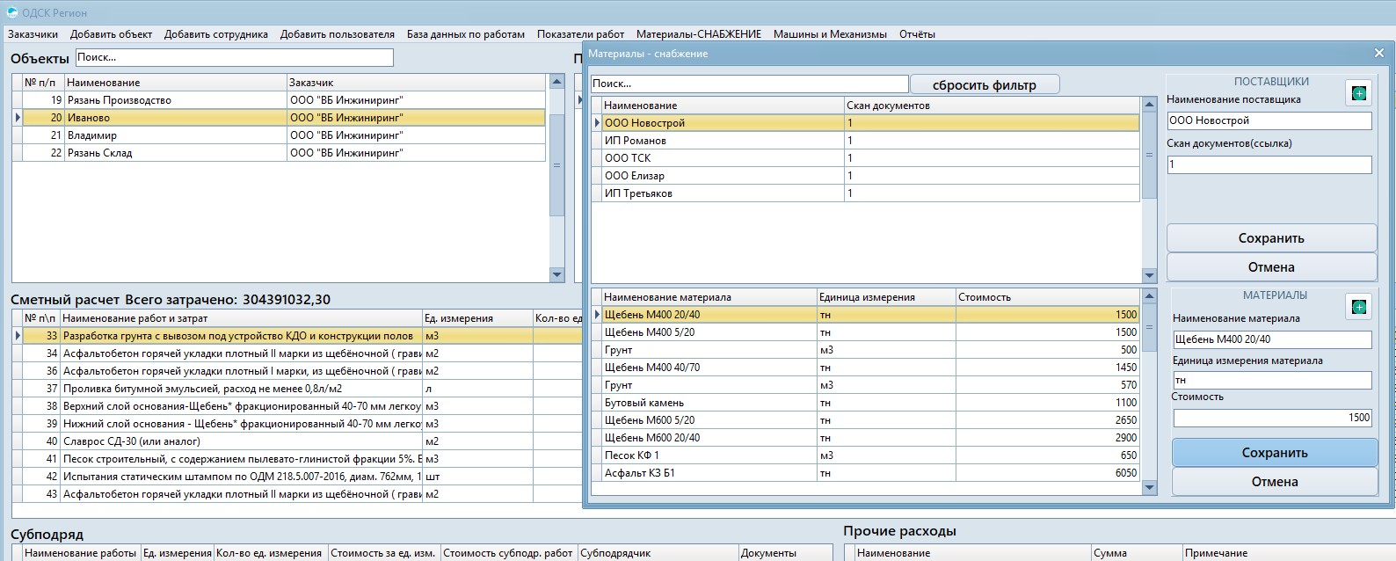
Task: Add a new supplier with the ПОСТАВЩИКИ plus icon
Action: click(x=1358, y=93)
